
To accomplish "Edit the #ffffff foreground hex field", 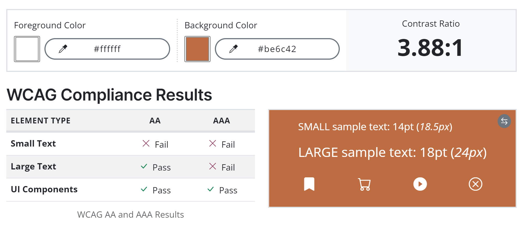I will (107, 49).
